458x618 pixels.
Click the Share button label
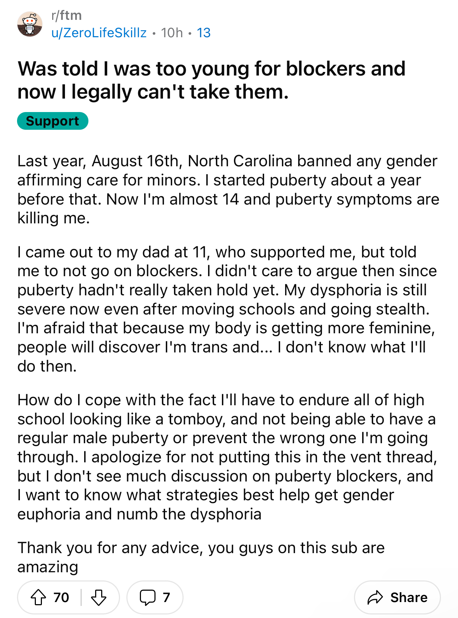click(x=409, y=597)
